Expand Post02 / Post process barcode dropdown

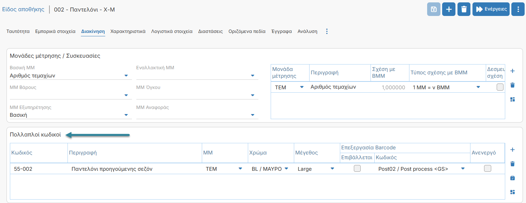coord(463,168)
